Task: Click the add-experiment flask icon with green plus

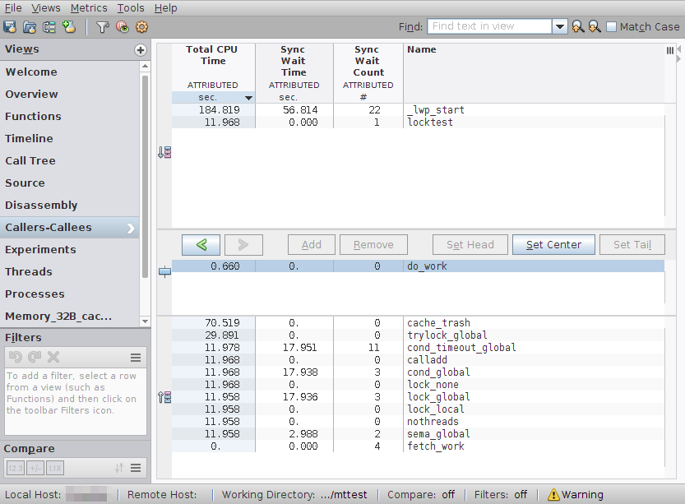Action: pos(69,27)
